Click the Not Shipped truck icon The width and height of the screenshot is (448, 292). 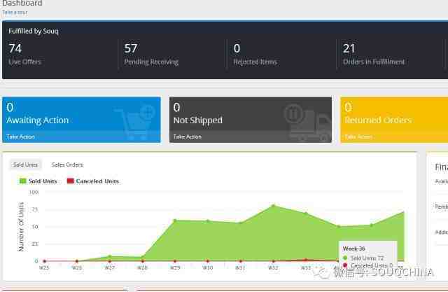pyautogui.click(x=308, y=123)
